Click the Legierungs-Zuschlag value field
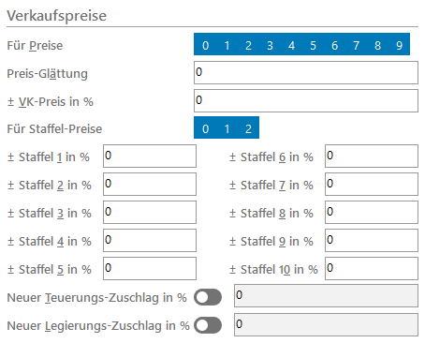Image resolution: width=425 pixels, height=343 pixels. click(x=326, y=324)
